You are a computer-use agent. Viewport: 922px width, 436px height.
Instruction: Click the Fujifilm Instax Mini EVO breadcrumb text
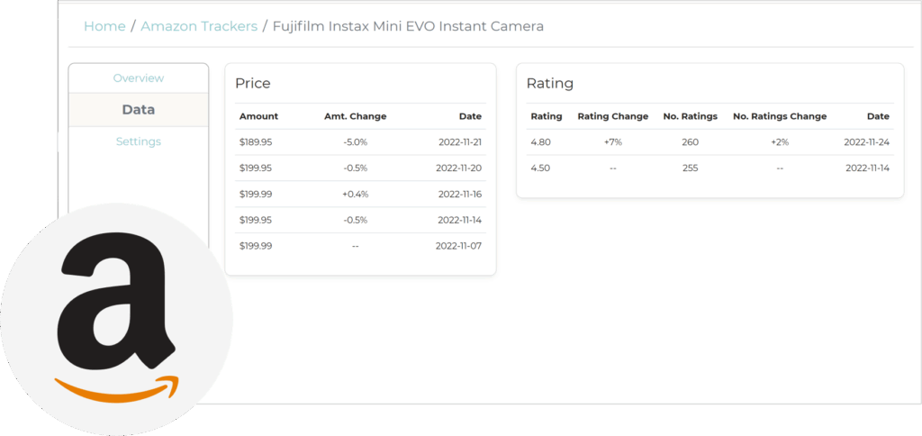tap(408, 26)
